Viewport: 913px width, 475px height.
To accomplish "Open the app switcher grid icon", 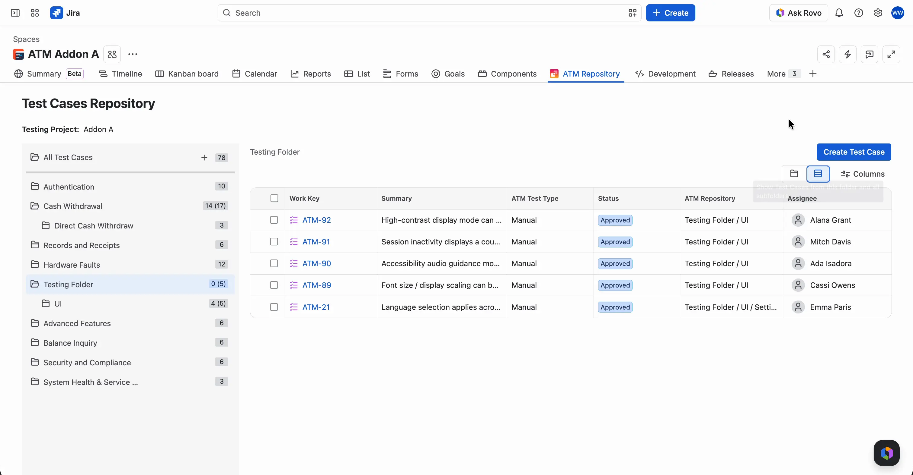I will (x=35, y=13).
